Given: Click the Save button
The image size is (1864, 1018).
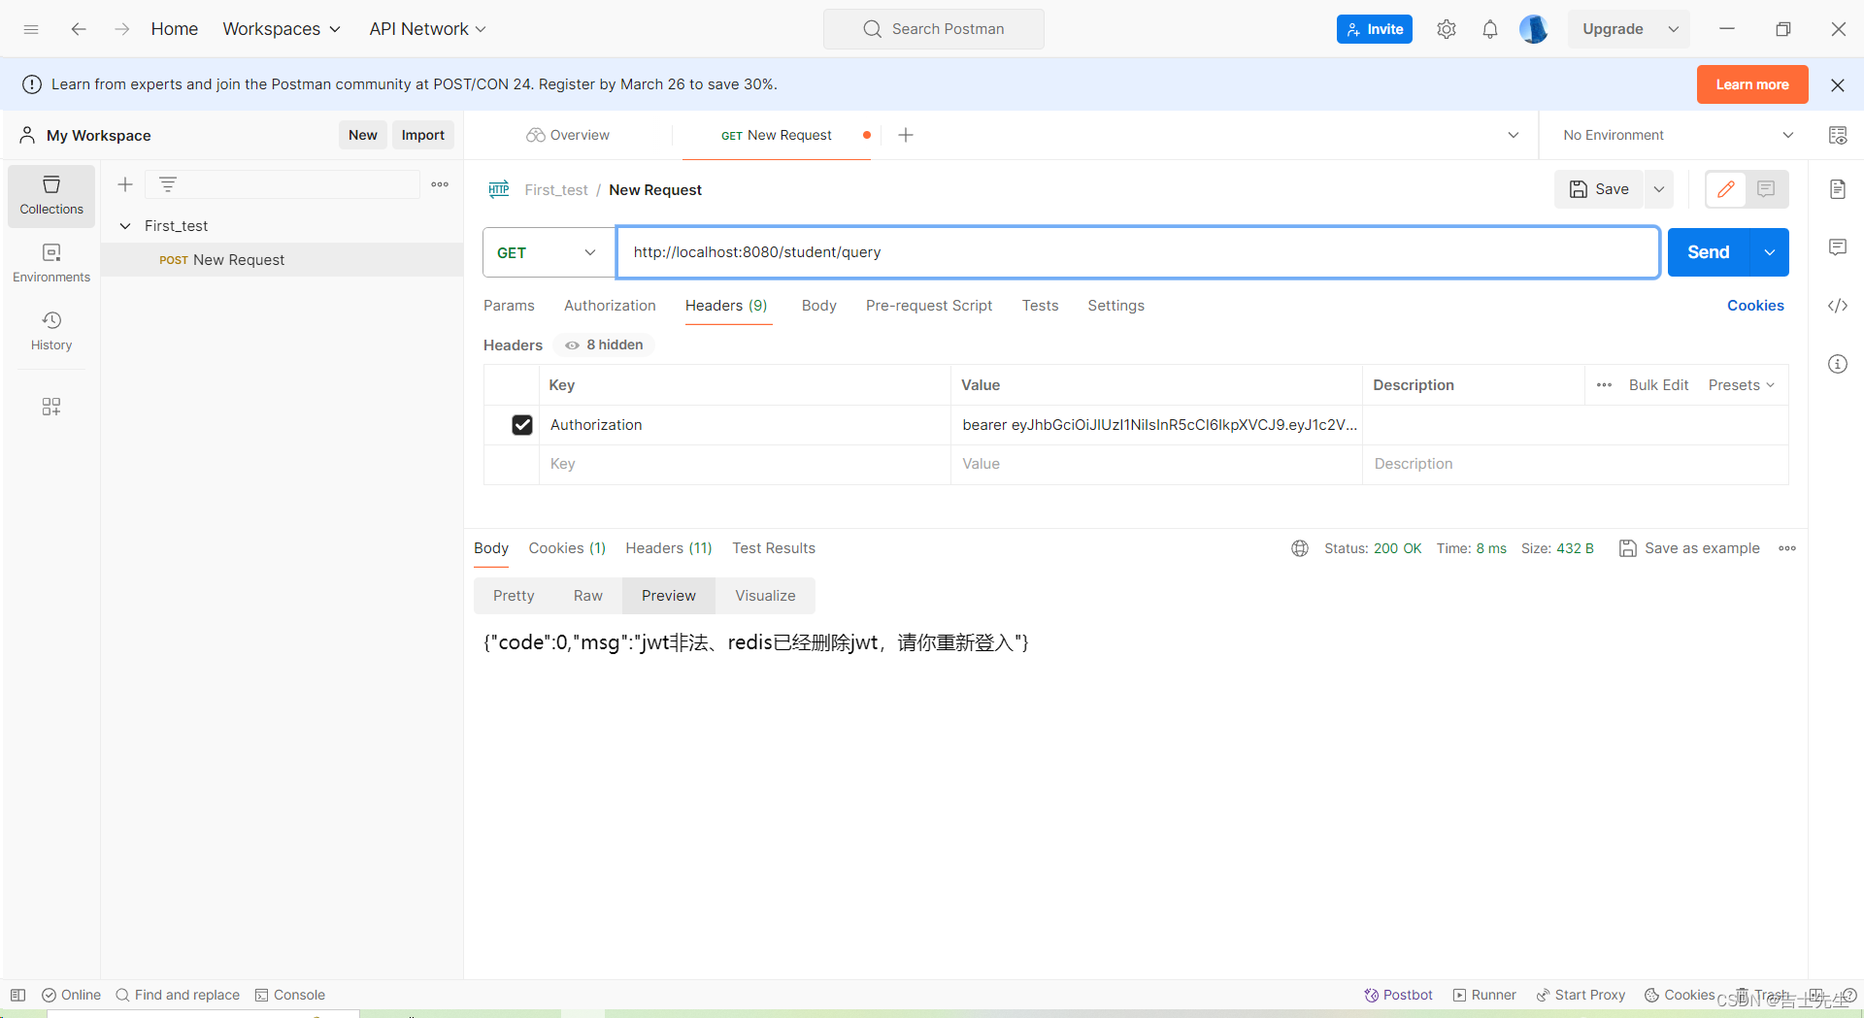Looking at the screenshot, I should pyautogui.click(x=1599, y=189).
